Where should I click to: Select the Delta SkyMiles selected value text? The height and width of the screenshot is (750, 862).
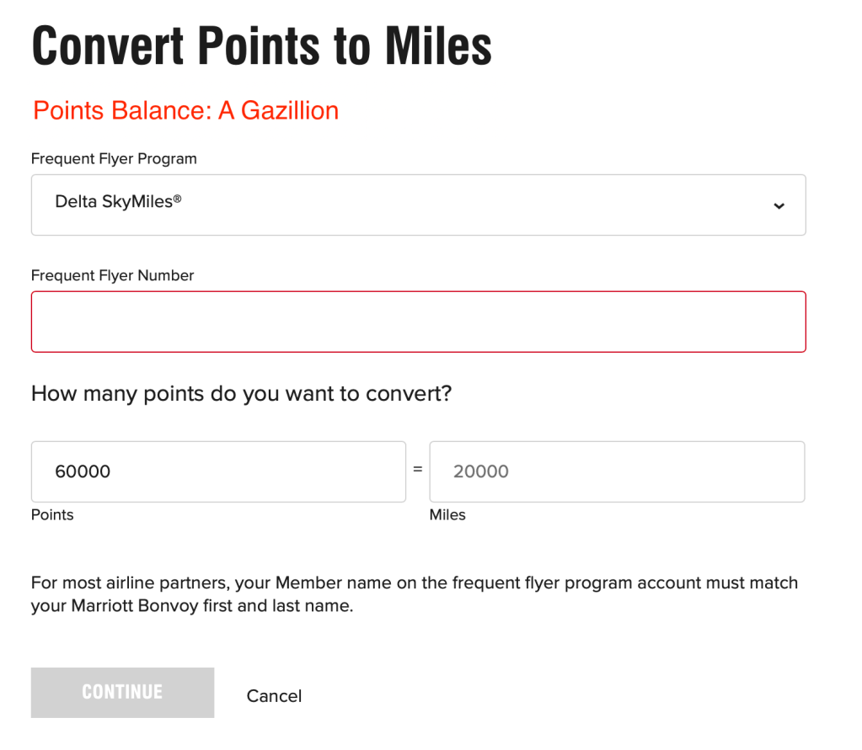118,202
